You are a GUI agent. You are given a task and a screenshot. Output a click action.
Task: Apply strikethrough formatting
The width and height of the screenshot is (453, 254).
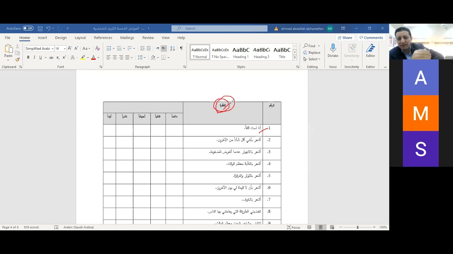click(x=51, y=58)
